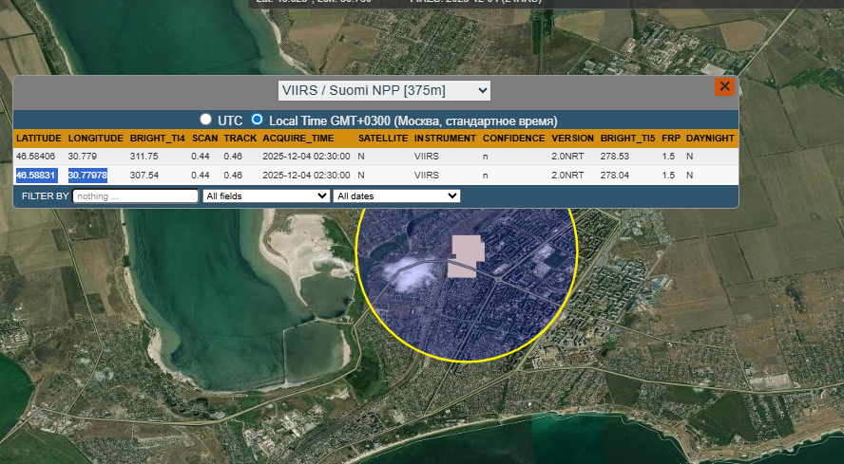Expand the All dates filter dropdown
844x464 pixels.
(395, 195)
